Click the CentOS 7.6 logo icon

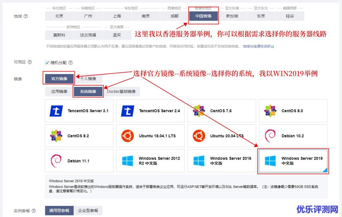(x=199, y=111)
